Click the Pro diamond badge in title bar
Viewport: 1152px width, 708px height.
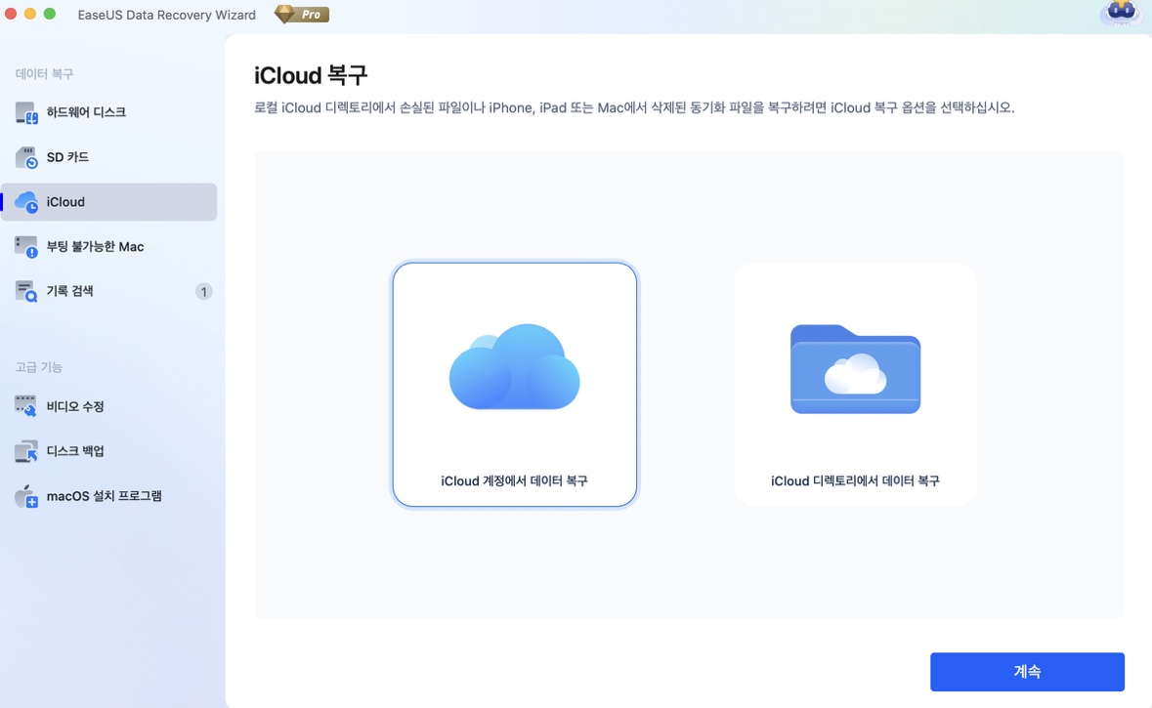pyautogui.click(x=301, y=14)
